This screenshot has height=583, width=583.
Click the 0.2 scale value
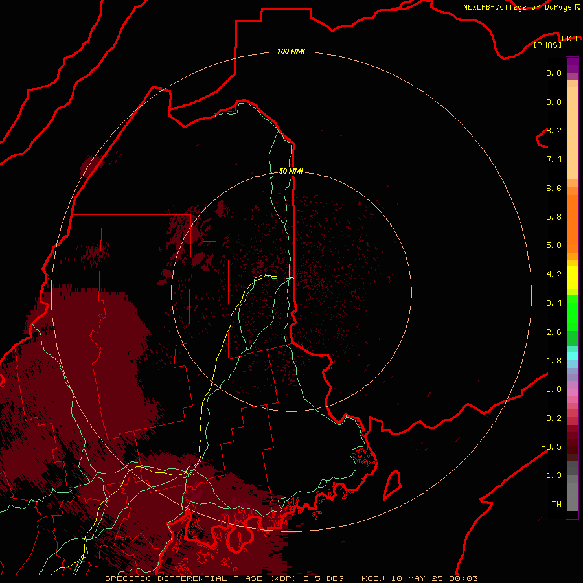click(554, 418)
